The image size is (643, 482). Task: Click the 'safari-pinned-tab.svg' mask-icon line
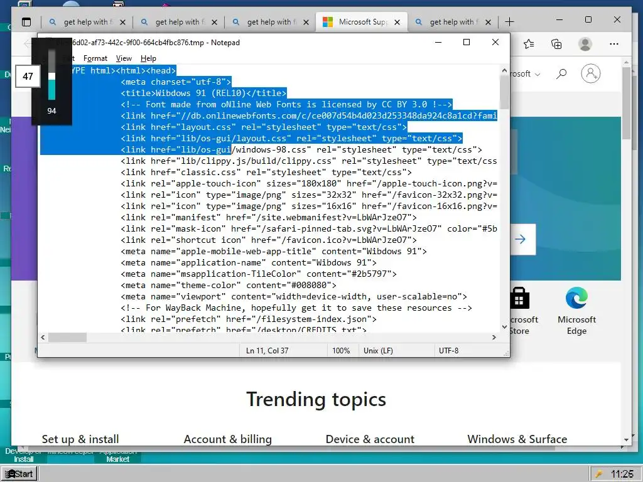coord(309,228)
